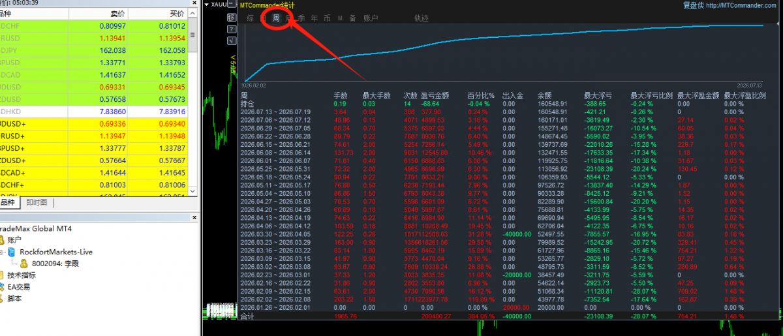Select the 技术指标 indicators folder

click(22, 275)
